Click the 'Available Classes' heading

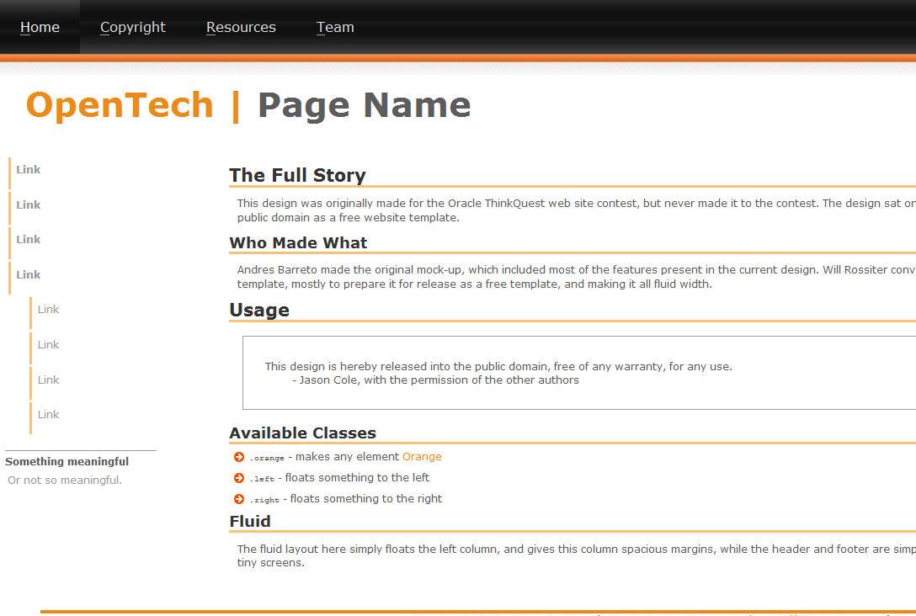click(x=302, y=433)
